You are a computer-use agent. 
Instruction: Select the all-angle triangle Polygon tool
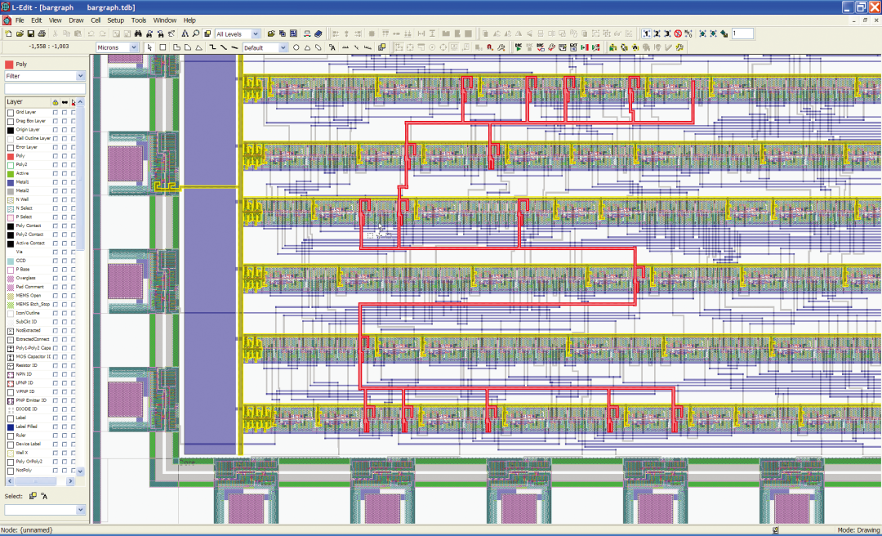point(198,48)
